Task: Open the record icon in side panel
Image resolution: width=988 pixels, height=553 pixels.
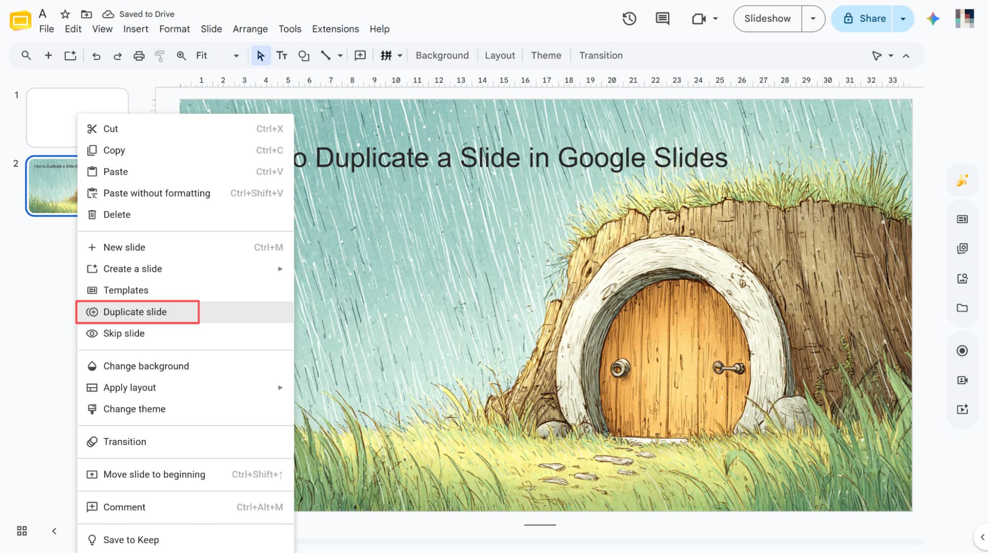Action: (x=962, y=351)
